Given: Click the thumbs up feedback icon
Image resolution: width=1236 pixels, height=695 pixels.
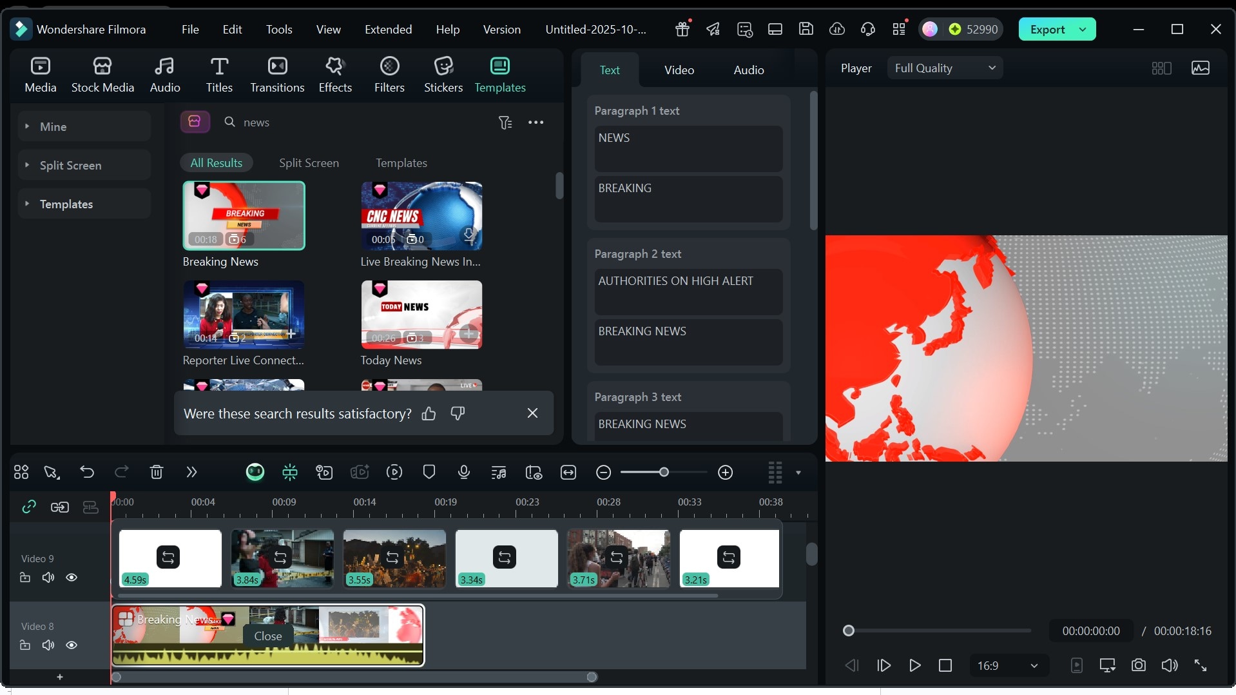Looking at the screenshot, I should pyautogui.click(x=429, y=413).
